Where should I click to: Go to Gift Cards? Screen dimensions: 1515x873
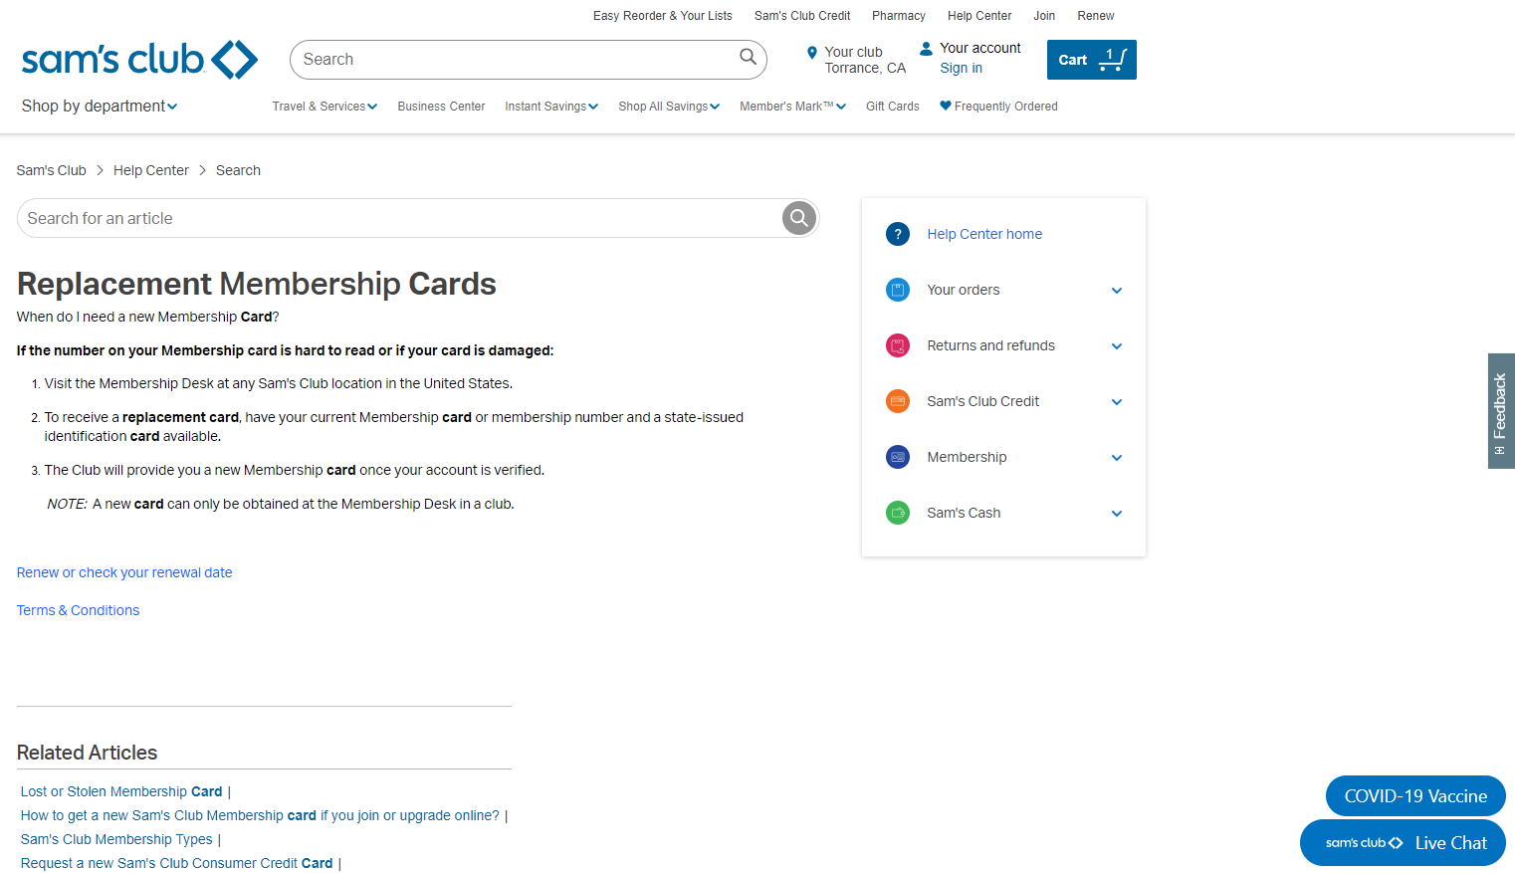point(892,107)
